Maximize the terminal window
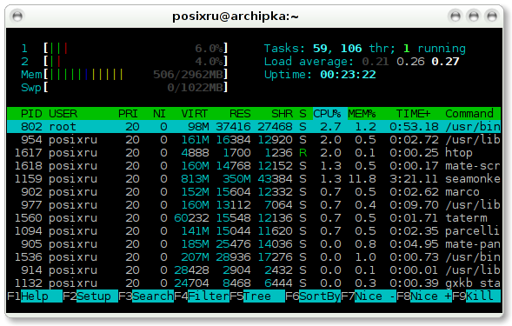This screenshot has height=326, width=512. [x=474, y=16]
